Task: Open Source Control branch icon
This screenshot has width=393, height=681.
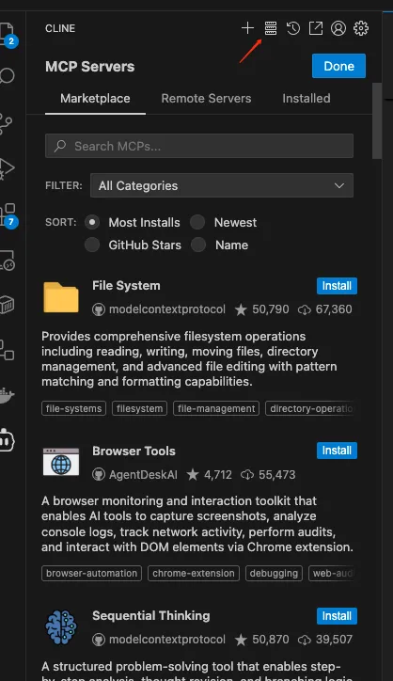Action: click(x=6, y=123)
